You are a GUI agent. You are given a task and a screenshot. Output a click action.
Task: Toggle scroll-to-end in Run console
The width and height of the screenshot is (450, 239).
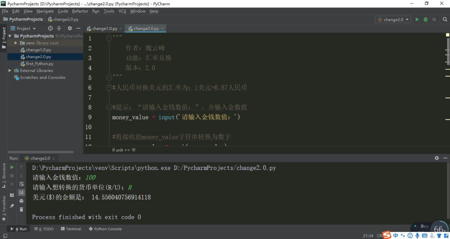[21, 193]
